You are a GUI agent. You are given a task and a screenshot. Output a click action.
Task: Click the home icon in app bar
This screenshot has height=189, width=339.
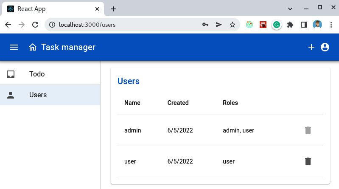tap(33, 47)
